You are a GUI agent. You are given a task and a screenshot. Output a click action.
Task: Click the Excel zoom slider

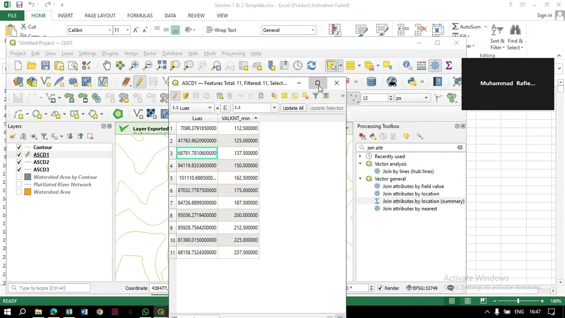pos(518,301)
